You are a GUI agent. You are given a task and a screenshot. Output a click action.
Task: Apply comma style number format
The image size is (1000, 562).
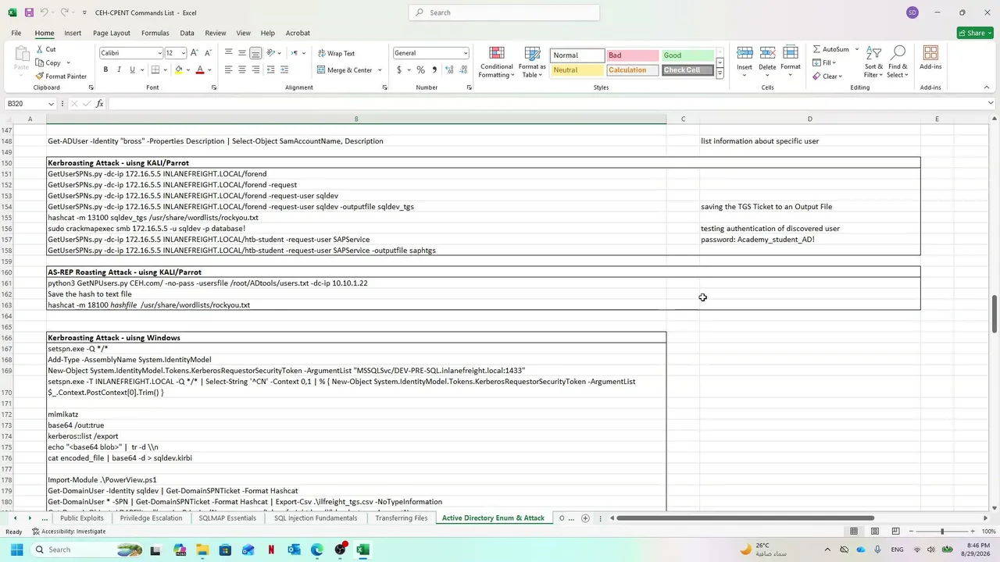coord(434,70)
